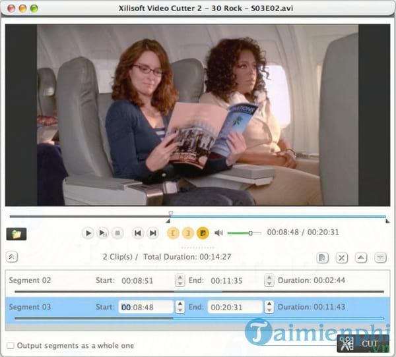Click the current time readout 00:08:48 / 00:20:31
Image resolution: width=396 pixels, height=357 pixels.
303,233
